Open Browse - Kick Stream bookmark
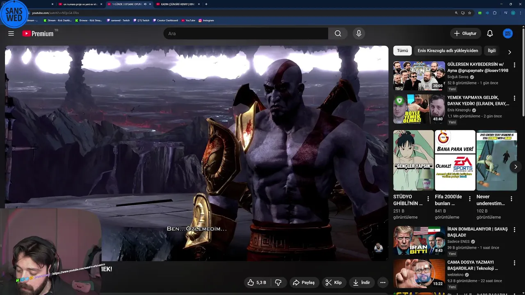Screen dimensions: 525x295 89,20
